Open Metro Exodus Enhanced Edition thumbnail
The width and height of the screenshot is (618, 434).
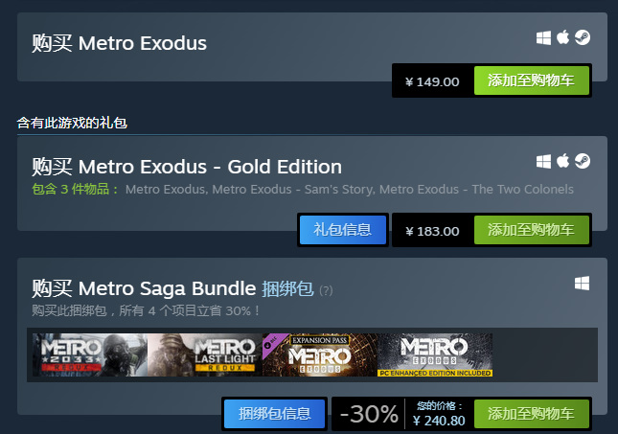tap(435, 354)
